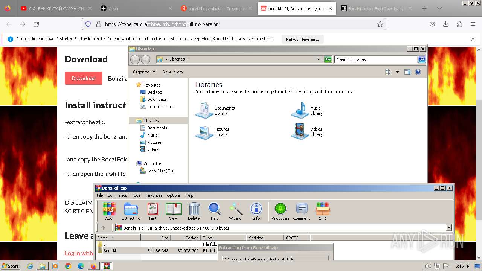Click arrow after Libraries in address breadcrumb

188,59
